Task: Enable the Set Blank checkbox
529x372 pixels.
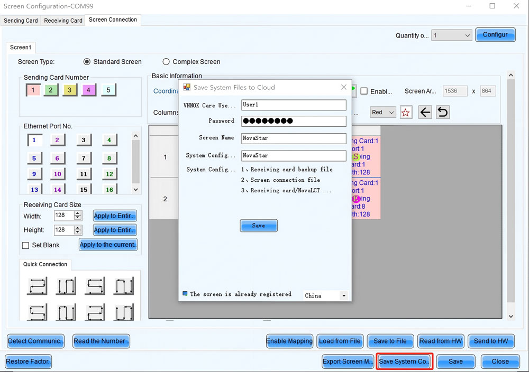Action: [25, 245]
